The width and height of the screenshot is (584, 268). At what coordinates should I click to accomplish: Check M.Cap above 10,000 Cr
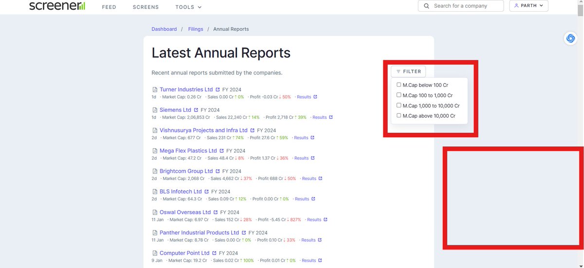[x=399, y=115]
